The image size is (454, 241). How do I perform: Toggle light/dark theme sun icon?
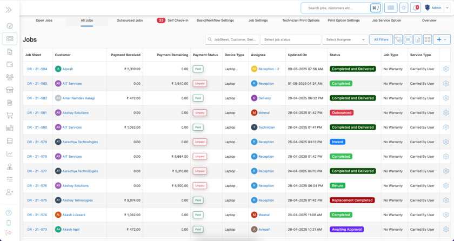click(404, 8)
